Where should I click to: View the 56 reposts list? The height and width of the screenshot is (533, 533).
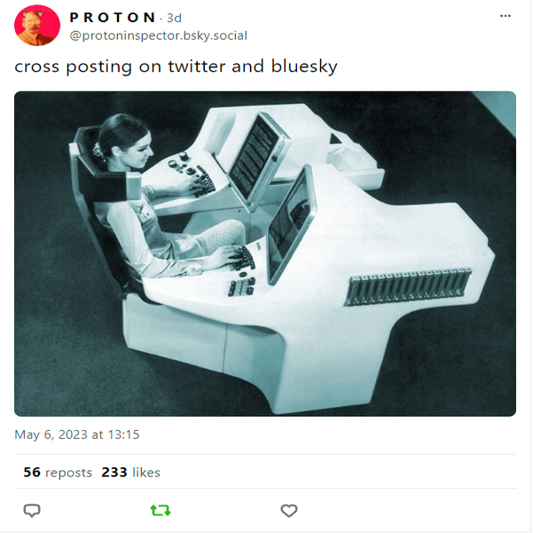(58, 473)
